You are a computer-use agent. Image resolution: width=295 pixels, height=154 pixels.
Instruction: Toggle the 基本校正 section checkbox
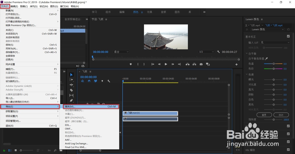coord(288,36)
